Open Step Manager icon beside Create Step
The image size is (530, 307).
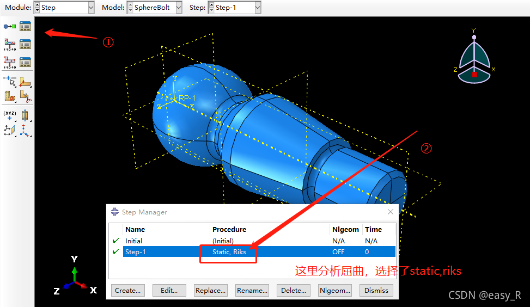tap(25, 26)
